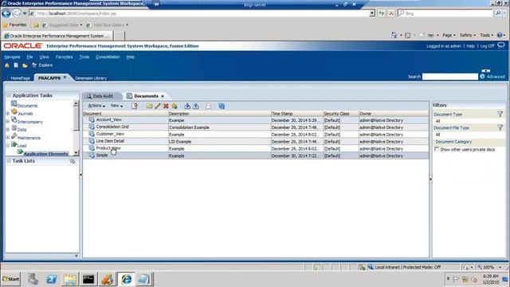The height and width of the screenshot is (287, 510).
Task: Open the View dropdown in Documents toolbar
Action: click(116, 106)
